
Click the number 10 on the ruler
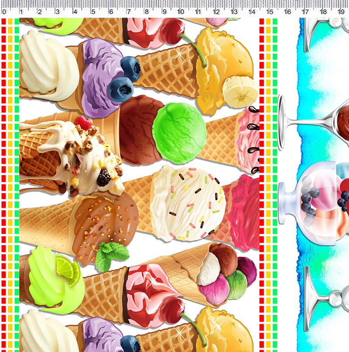[x=181, y=12]
